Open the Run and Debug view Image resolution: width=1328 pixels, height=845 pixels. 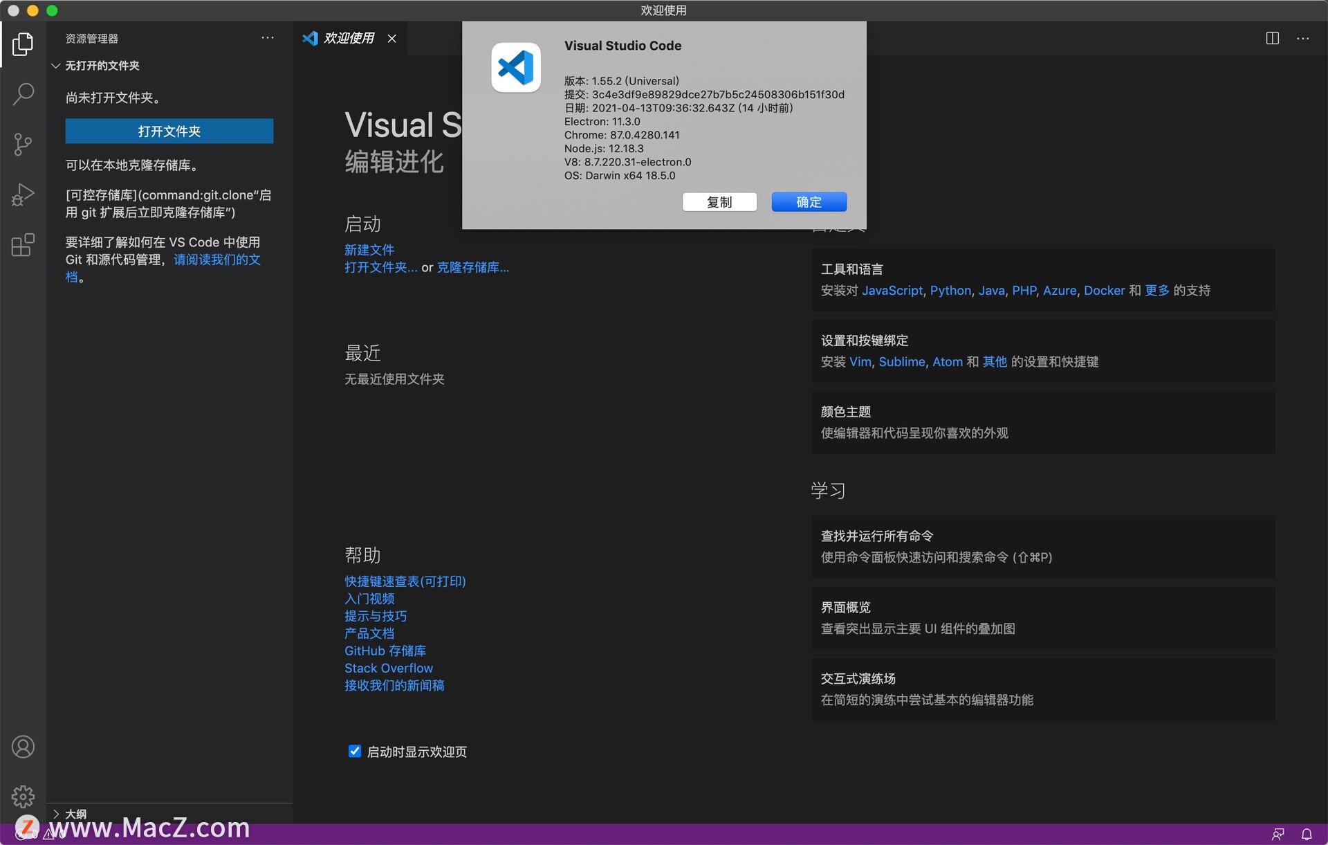point(23,194)
